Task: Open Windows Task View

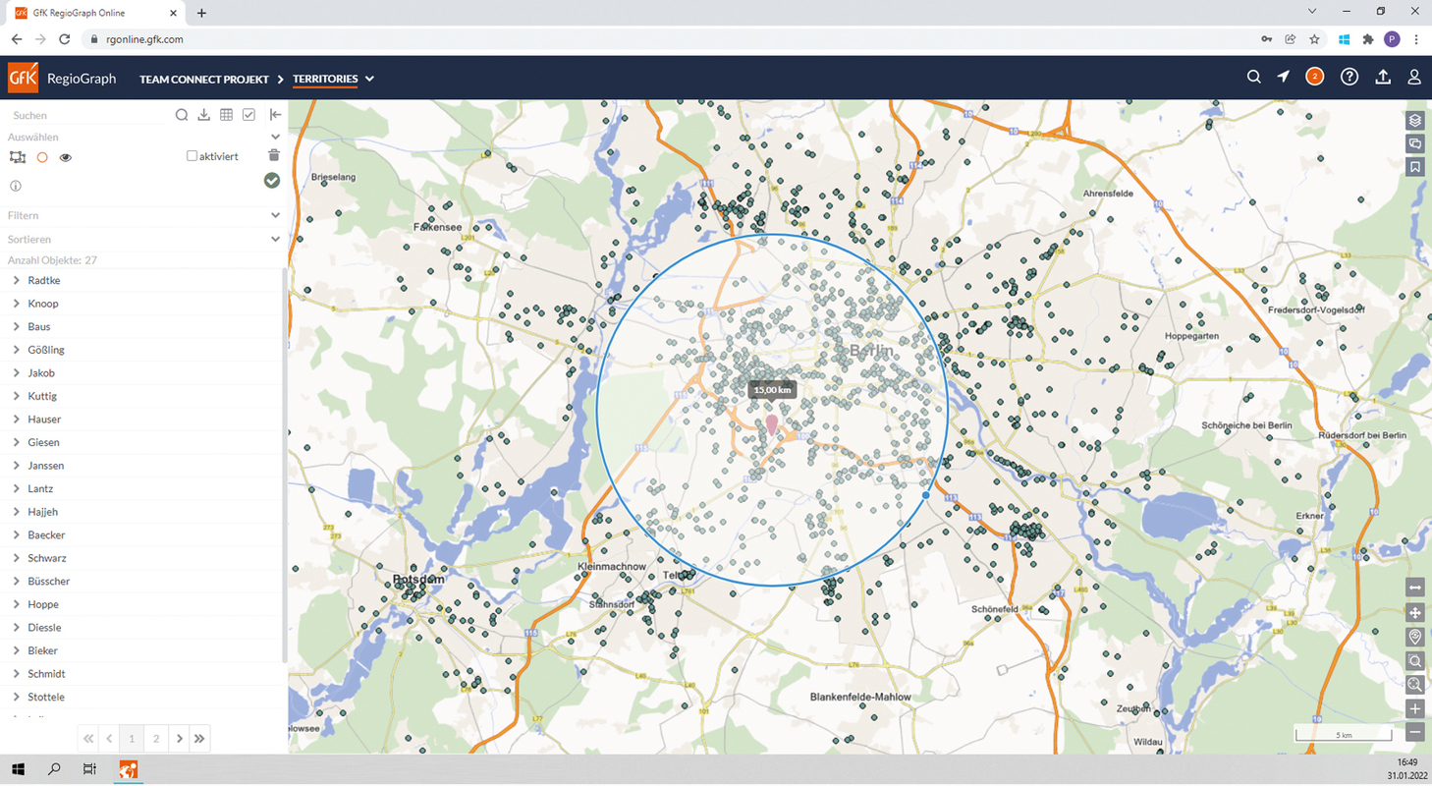Action: point(89,769)
